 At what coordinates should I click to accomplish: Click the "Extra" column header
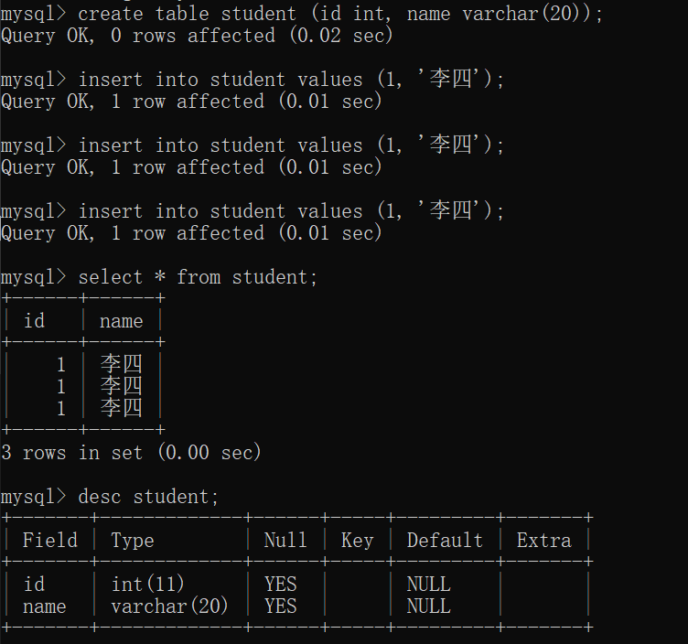click(543, 541)
